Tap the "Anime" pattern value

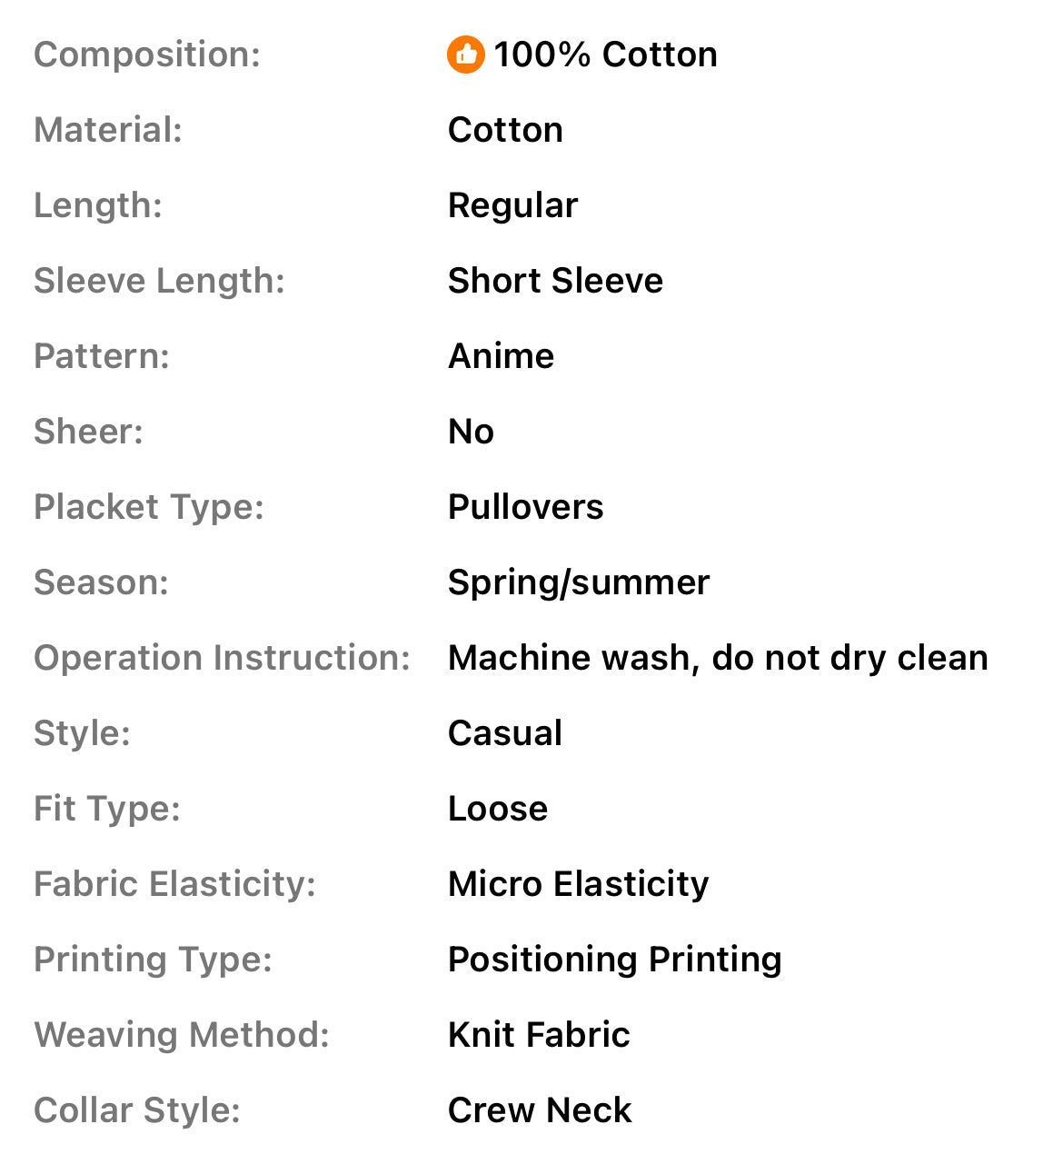click(501, 356)
